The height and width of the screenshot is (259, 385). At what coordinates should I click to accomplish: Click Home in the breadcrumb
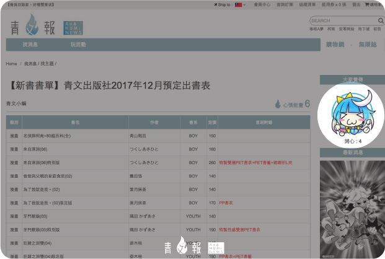click(11, 64)
